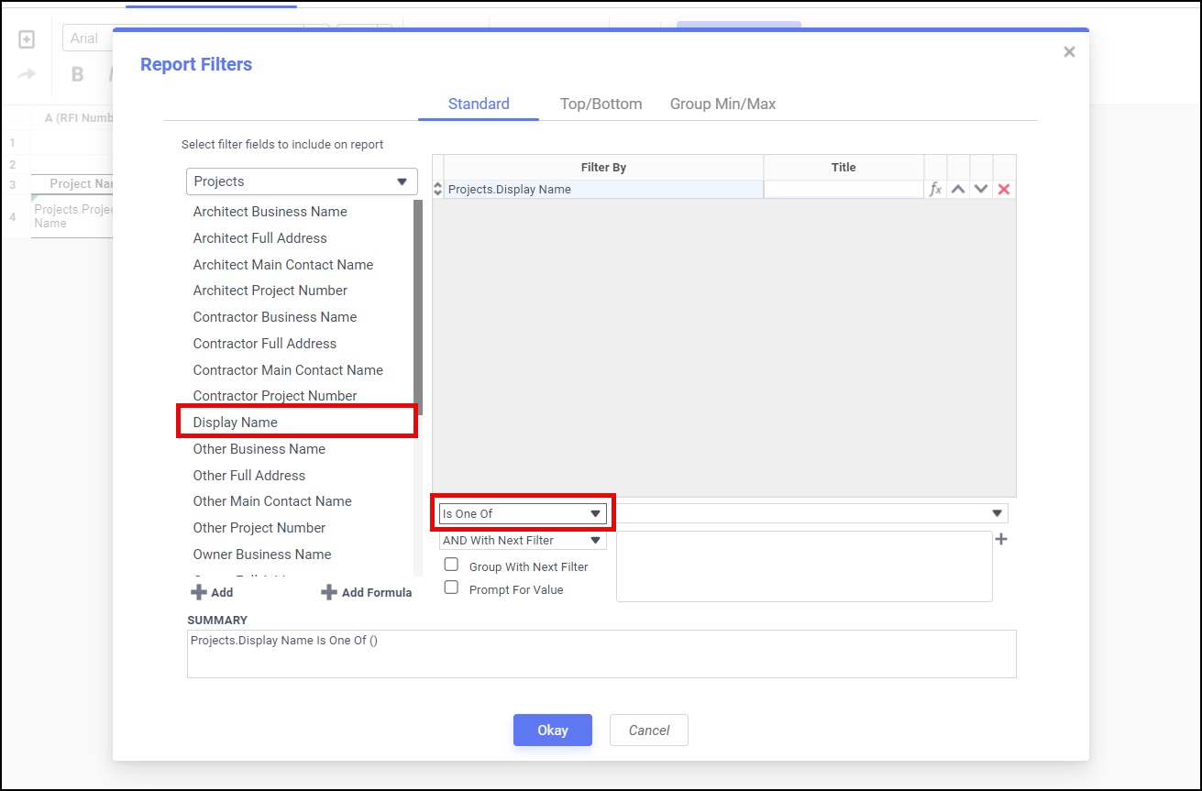Select Other Business Name field
Image resolution: width=1202 pixels, height=791 pixels.
[259, 449]
